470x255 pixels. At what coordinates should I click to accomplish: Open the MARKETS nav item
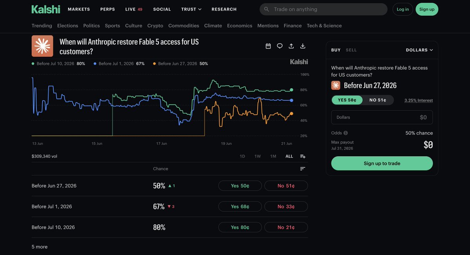click(x=79, y=9)
